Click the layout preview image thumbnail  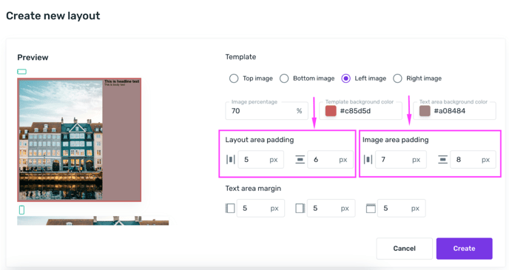[79, 140]
